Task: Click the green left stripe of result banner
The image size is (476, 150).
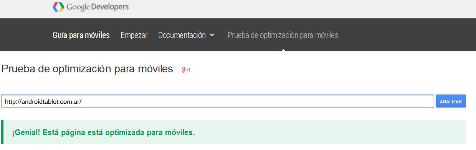Action: (x=2, y=132)
